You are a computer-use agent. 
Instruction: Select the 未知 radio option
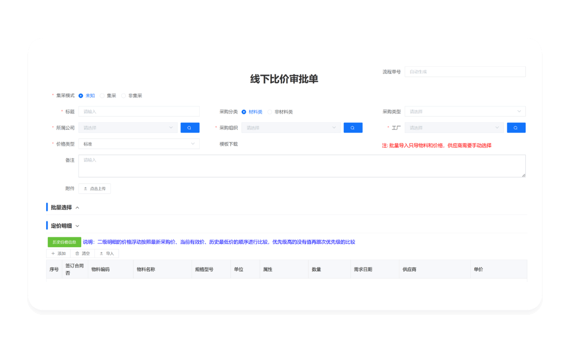coord(81,95)
